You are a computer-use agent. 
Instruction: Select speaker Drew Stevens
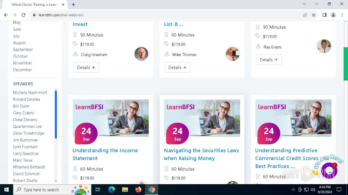click(25, 120)
